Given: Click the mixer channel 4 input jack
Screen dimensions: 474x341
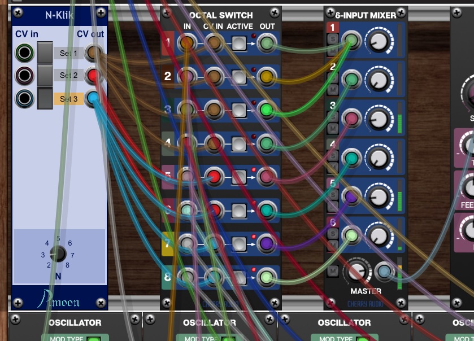Looking at the screenshot, I should 351,159.
